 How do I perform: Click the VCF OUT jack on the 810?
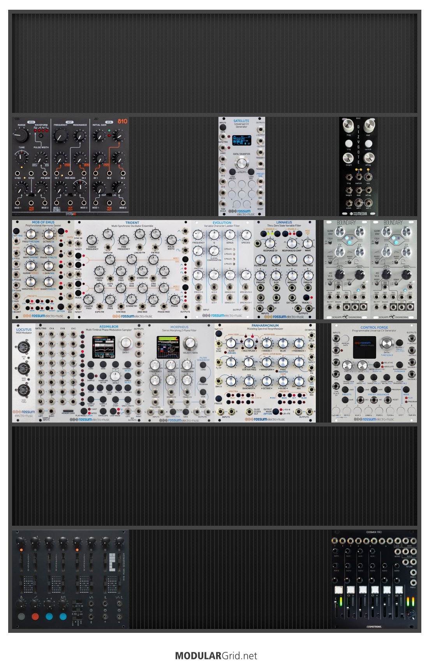(x=70, y=203)
